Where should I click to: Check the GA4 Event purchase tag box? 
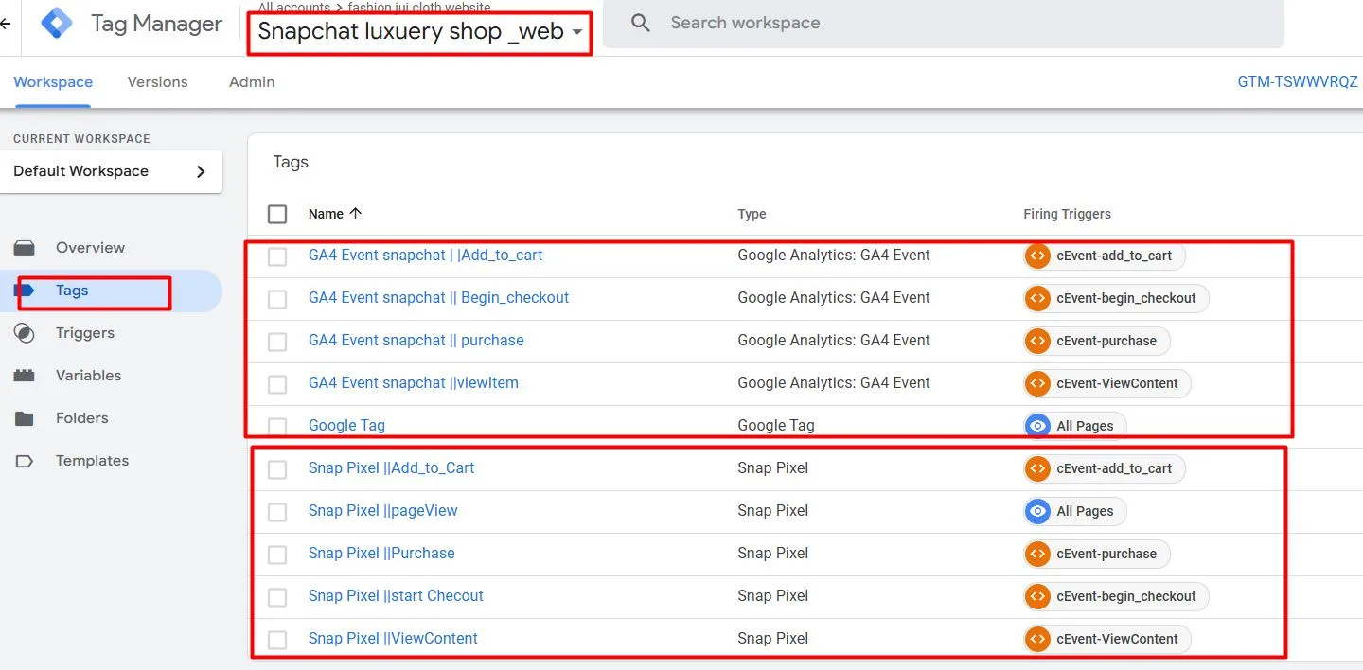[277, 342]
